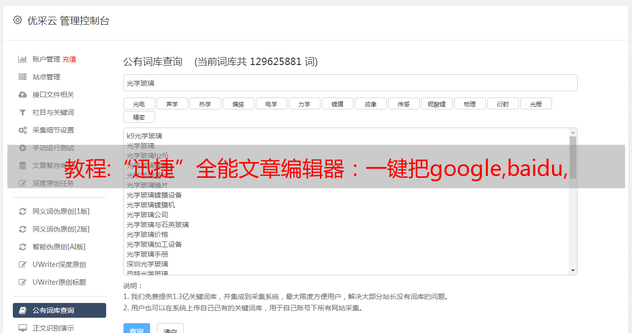The height and width of the screenshot is (333, 632).
Task: Pick 光学玻璃公司 in the results list
Action: 147,215
